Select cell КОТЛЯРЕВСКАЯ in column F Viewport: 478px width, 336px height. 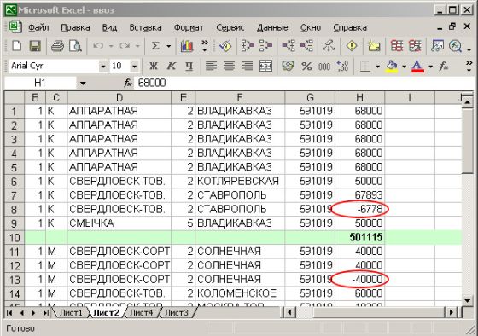tap(240, 182)
